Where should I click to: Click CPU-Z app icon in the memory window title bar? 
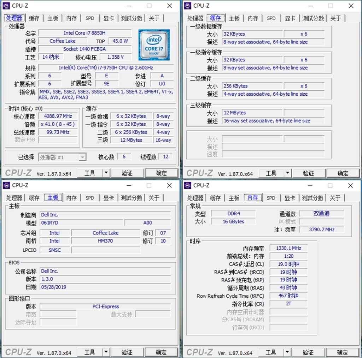pos(187,185)
